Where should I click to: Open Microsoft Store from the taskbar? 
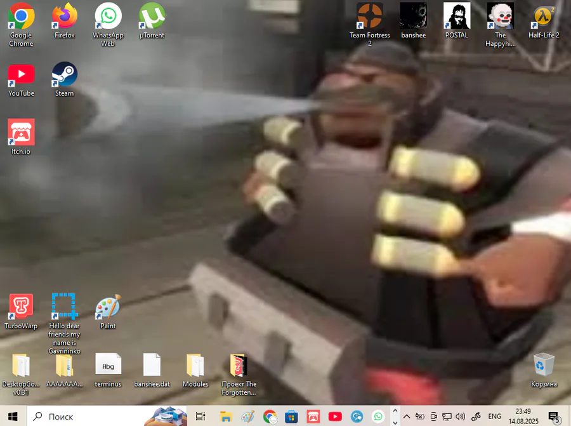(291, 416)
